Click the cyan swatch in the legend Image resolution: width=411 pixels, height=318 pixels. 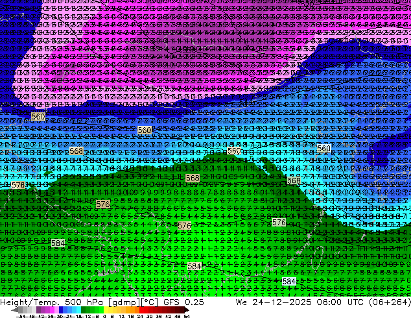tap(78, 310)
